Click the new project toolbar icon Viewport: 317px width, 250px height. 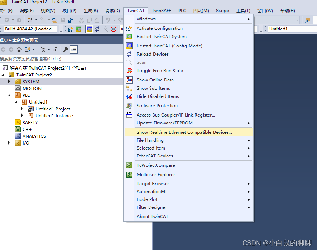coord(30,20)
